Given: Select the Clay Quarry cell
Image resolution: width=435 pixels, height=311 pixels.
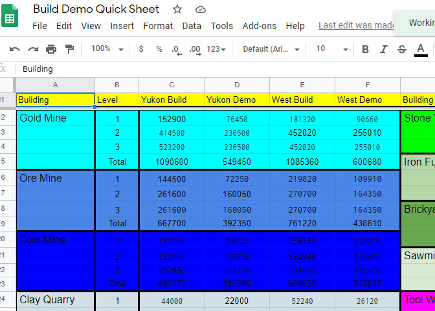Looking at the screenshot, I should (x=55, y=301).
